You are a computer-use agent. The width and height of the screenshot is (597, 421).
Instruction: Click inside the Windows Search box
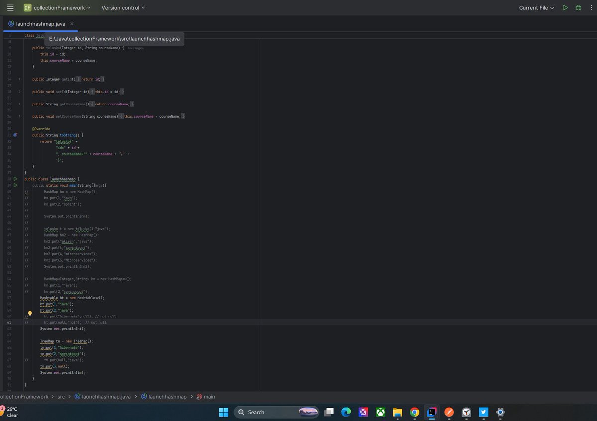point(269,412)
